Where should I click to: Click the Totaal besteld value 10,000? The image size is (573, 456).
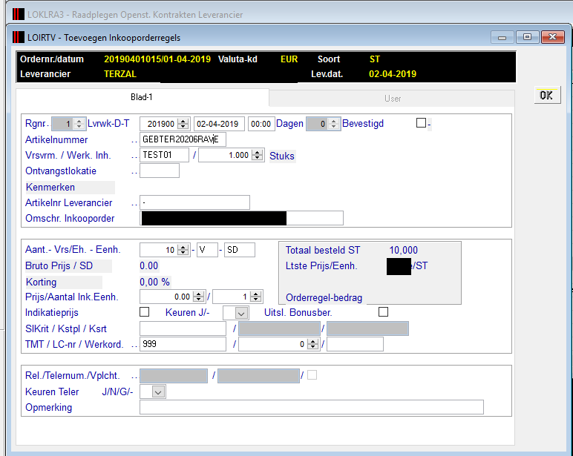[x=404, y=250]
